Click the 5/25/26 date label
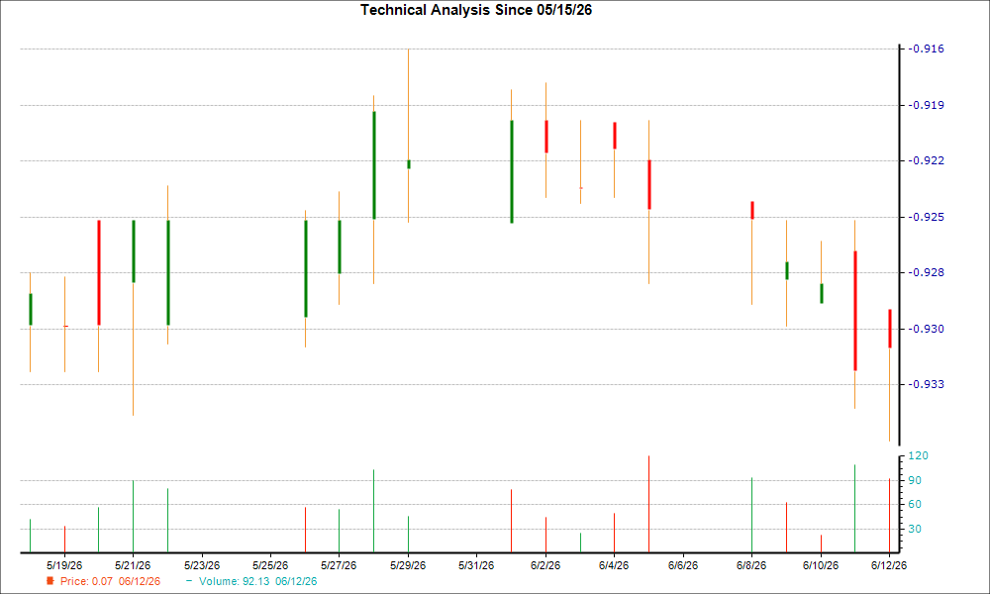This screenshot has width=990, height=594. click(270, 565)
